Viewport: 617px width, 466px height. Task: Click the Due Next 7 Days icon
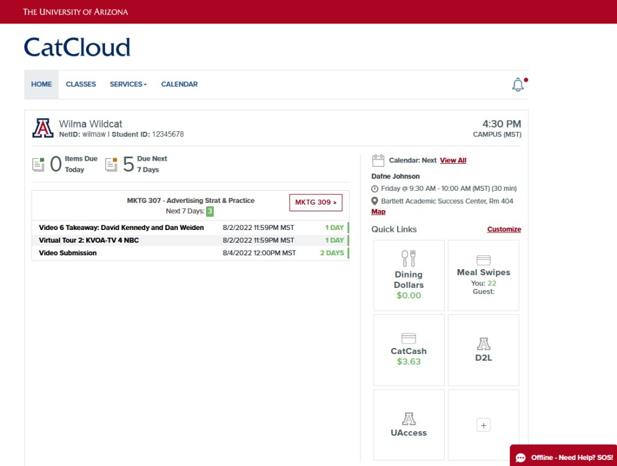pyautogui.click(x=111, y=164)
